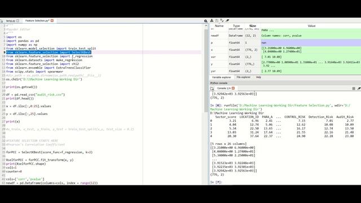Viewport: 361px width, 203px height.
Task: Close the Feature Selection.py tab
Action: pos(52,20)
